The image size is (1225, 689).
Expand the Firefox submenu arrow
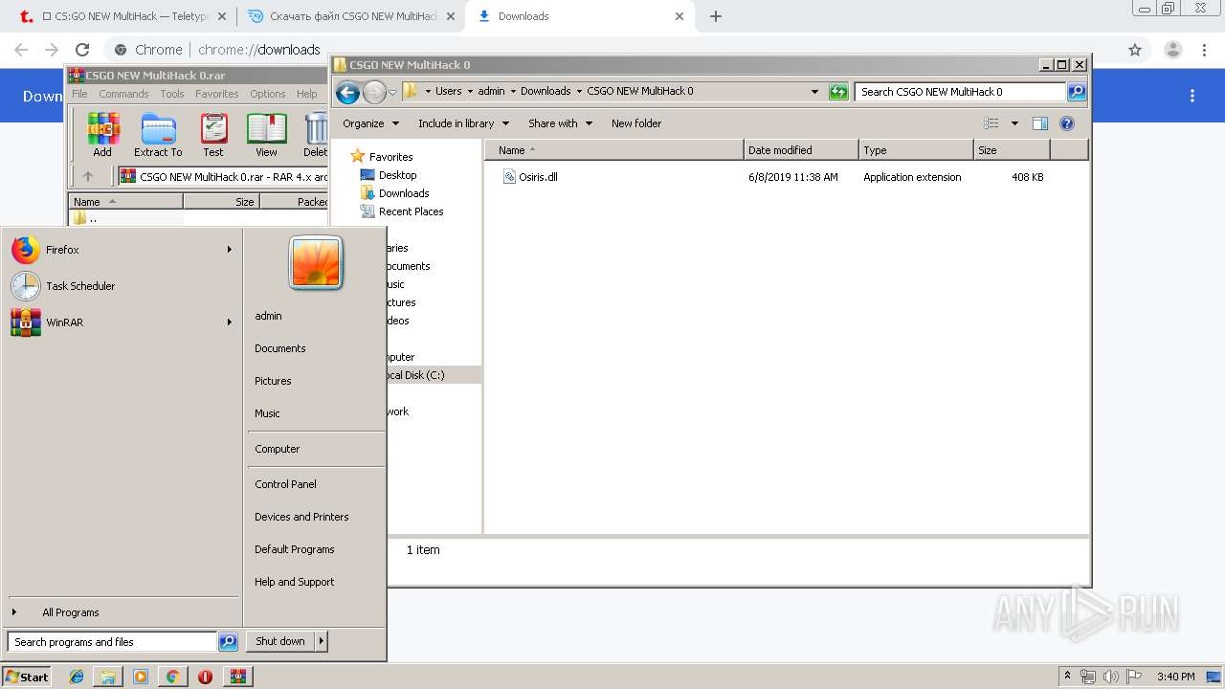pyautogui.click(x=230, y=250)
